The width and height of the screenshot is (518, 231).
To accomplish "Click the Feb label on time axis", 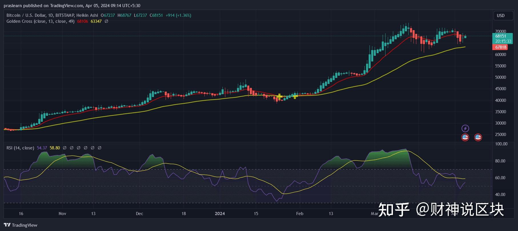I will point(300,213).
